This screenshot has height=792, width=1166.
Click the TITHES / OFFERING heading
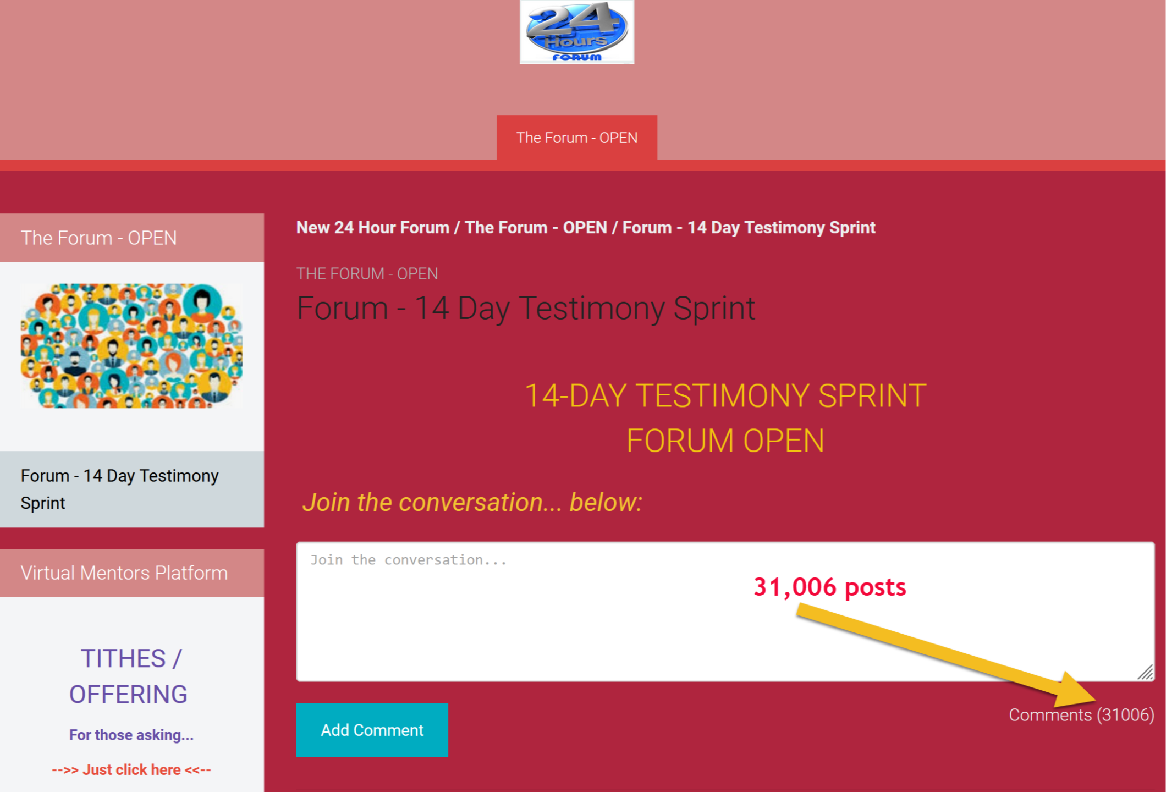pyautogui.click(x=129, y=676)
